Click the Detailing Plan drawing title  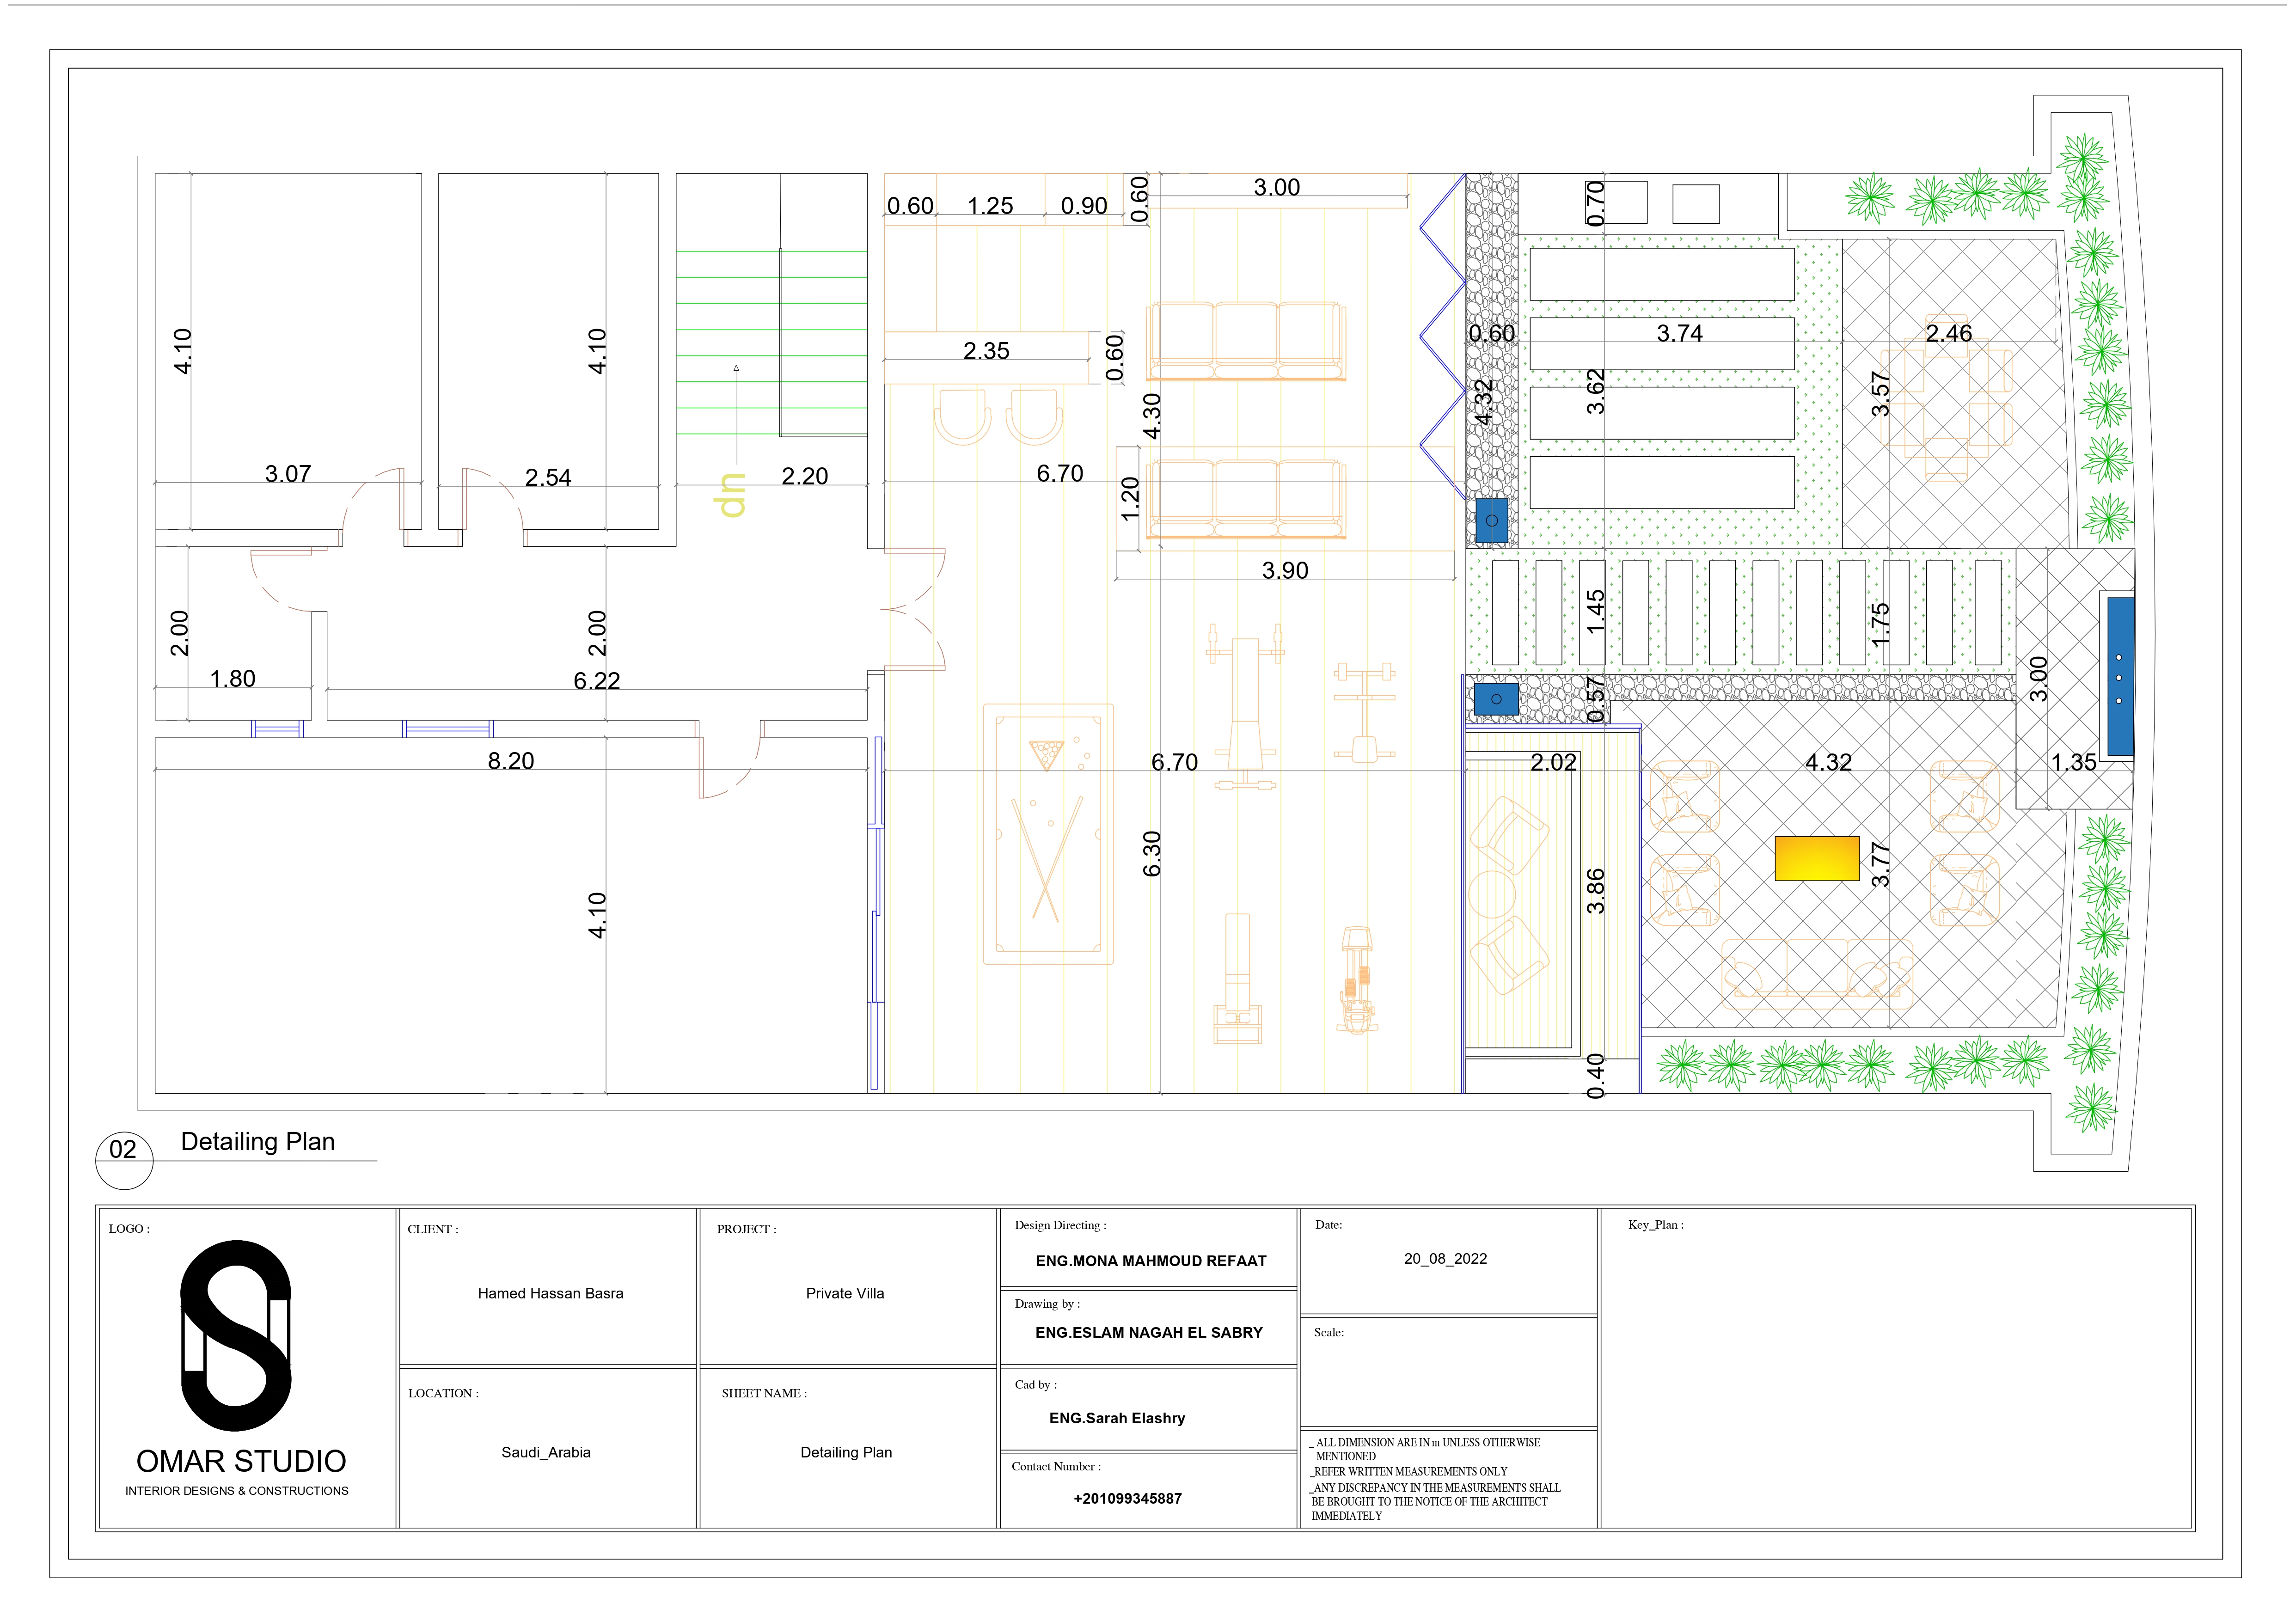257,1142
